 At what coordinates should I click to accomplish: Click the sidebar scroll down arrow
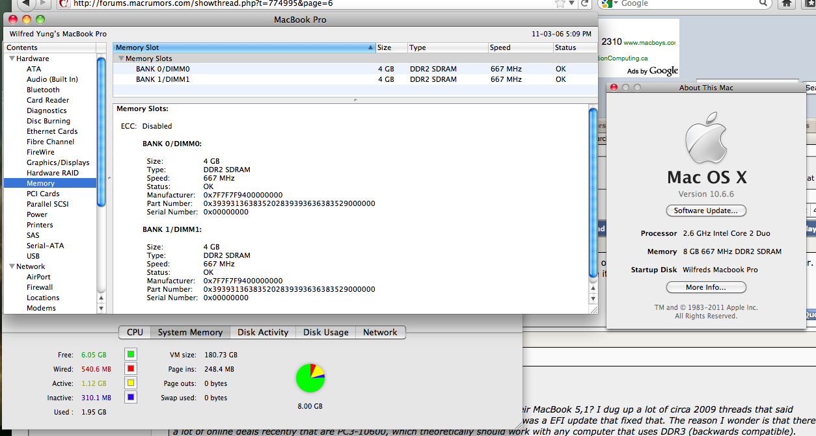pyautogui.click(x=101, y=308)
